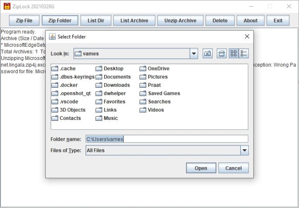Click the Open button
Screen dimensions: 299x208
pyautogui.click(x=201, y=168)
